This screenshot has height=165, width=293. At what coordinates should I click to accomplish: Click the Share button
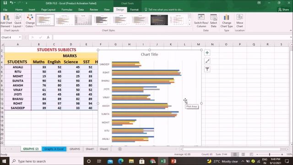coord(283,10)
